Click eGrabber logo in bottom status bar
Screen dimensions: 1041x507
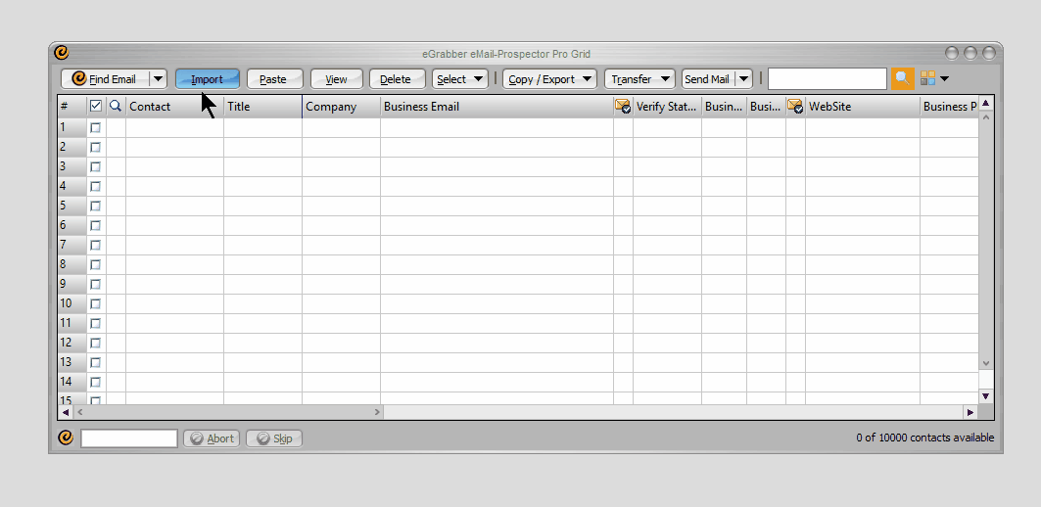point(65,438)
